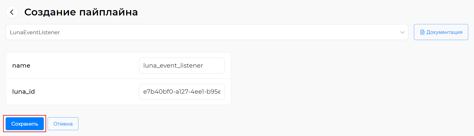Click the circular back button
The width and height of the screenshot is (474, 136).
coord(12,12)
